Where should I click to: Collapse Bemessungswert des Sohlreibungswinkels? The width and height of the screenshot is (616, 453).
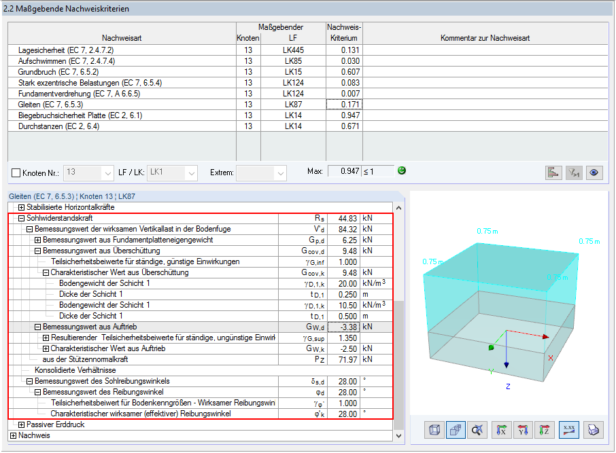click(x=29, y=381)
